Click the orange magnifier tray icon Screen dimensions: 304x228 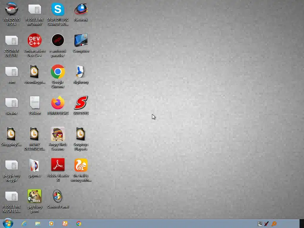coord(274,224)
